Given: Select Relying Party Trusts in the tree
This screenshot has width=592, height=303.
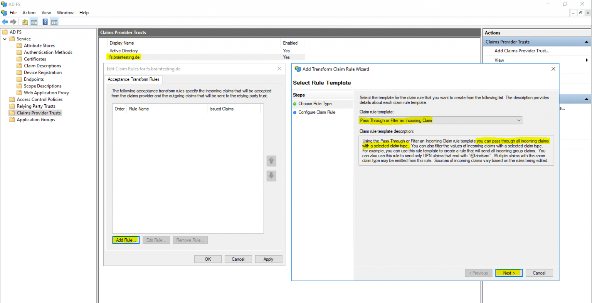Looking at the screenshot, I should point(36,106).
